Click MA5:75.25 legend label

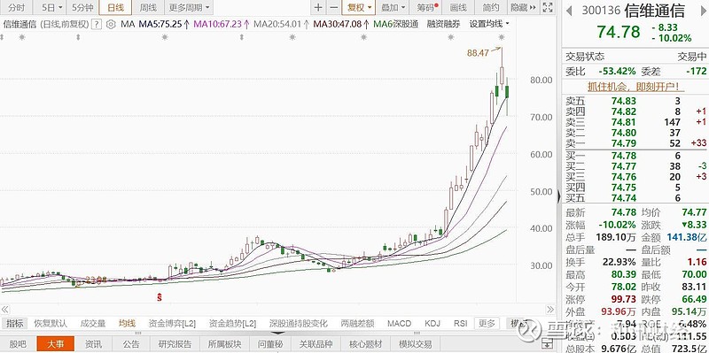(x=164, y=24)
